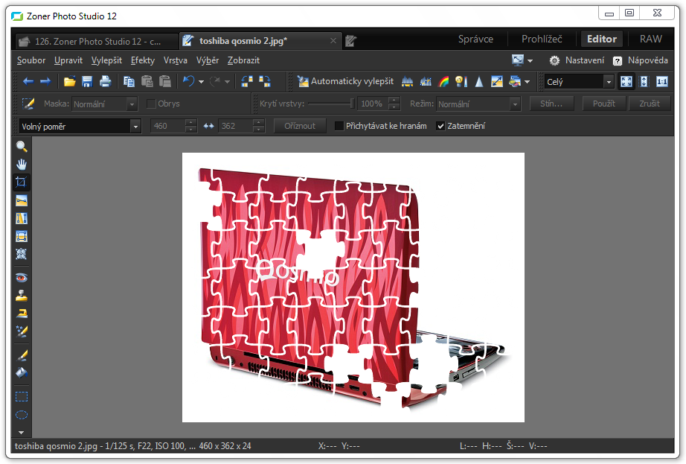Select the collinearity correction tool

pos(21,218)
